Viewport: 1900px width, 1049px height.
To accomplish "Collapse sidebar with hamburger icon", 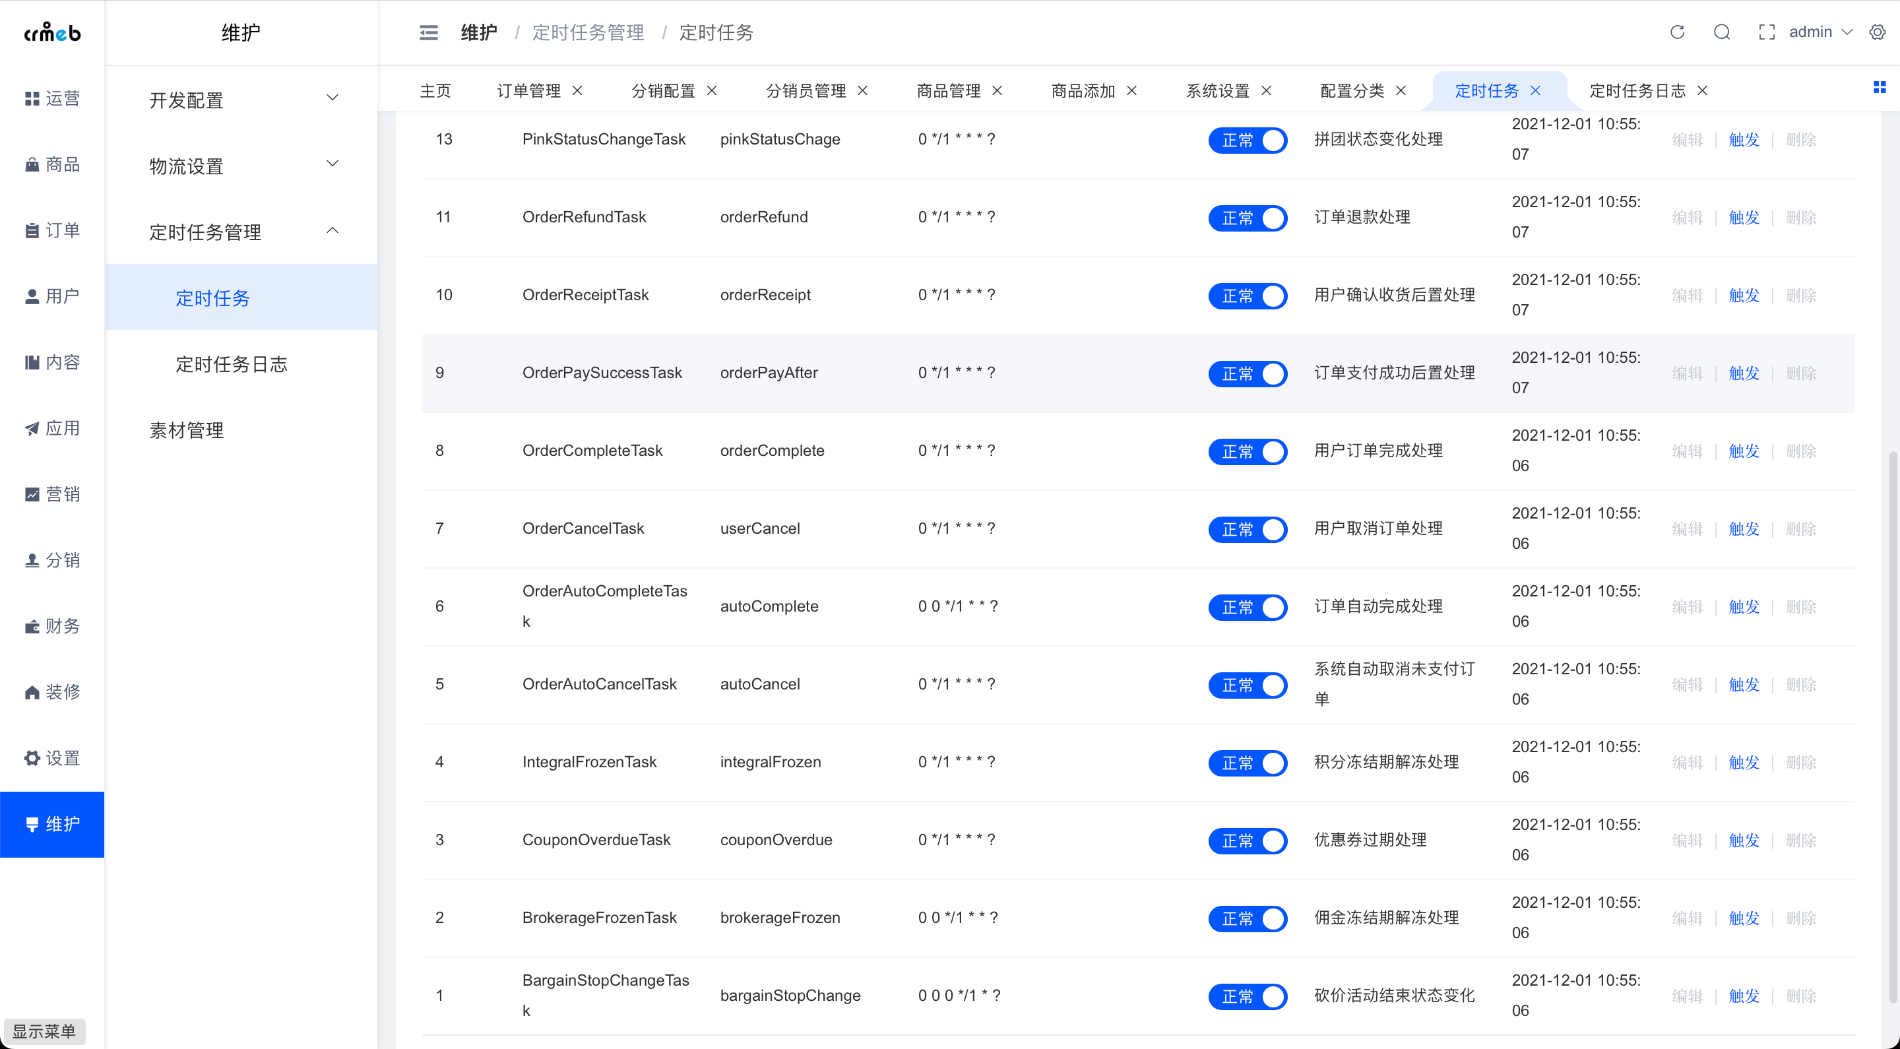I will coord(429,32).
